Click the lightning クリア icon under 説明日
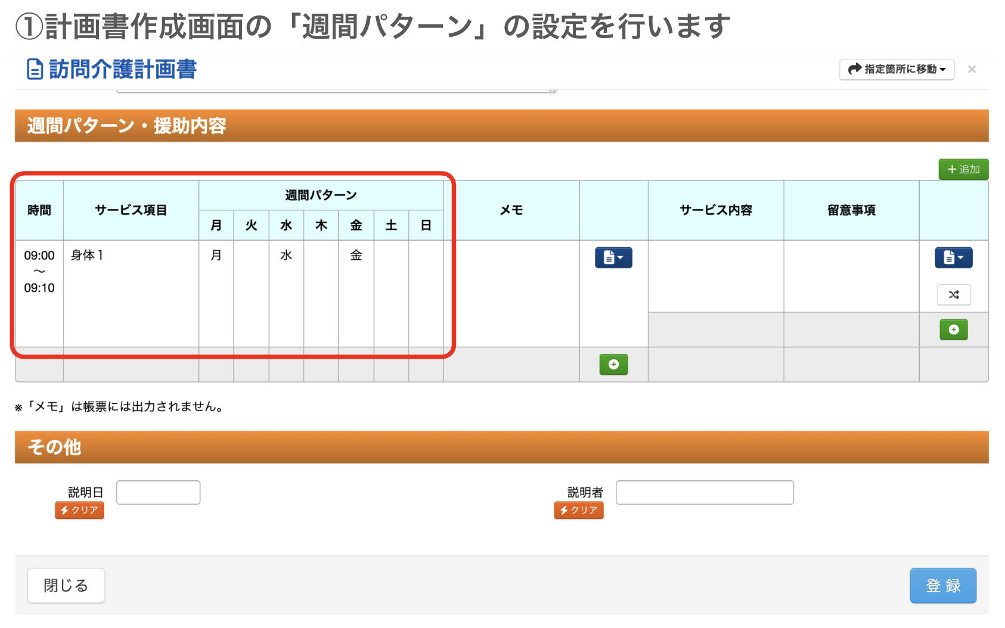 click(x=79, y=510)
